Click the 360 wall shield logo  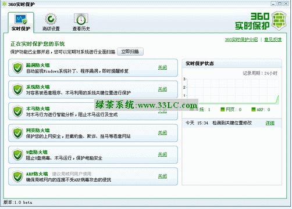tap(279, 21)
